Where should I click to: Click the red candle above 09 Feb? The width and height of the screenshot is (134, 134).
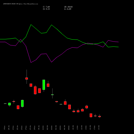[x=69, y=107]
